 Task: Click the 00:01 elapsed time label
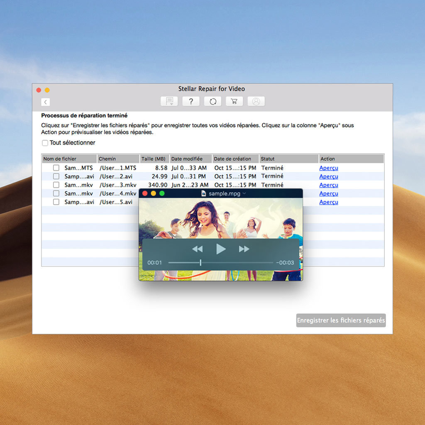(154, 262)
